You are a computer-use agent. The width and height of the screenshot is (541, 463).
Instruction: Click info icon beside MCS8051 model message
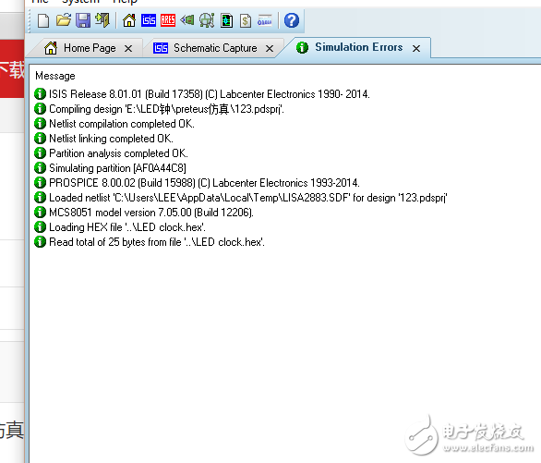(x=40, y=213)
